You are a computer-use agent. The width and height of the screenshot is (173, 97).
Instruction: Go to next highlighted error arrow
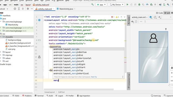coord(125,17)
